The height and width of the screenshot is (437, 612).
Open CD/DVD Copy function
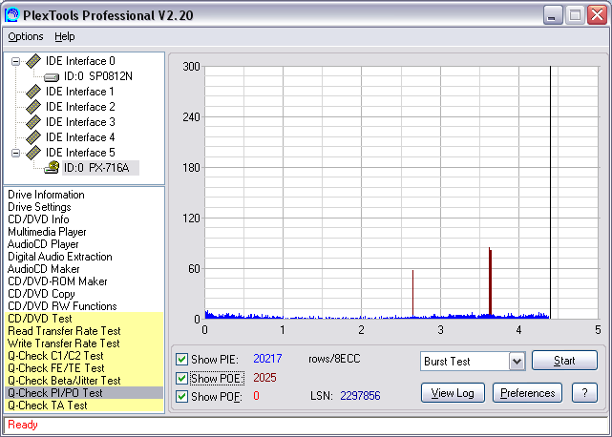coord(41,294)
